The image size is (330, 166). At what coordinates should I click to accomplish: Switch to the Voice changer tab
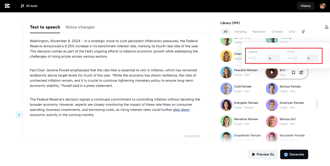80,27
